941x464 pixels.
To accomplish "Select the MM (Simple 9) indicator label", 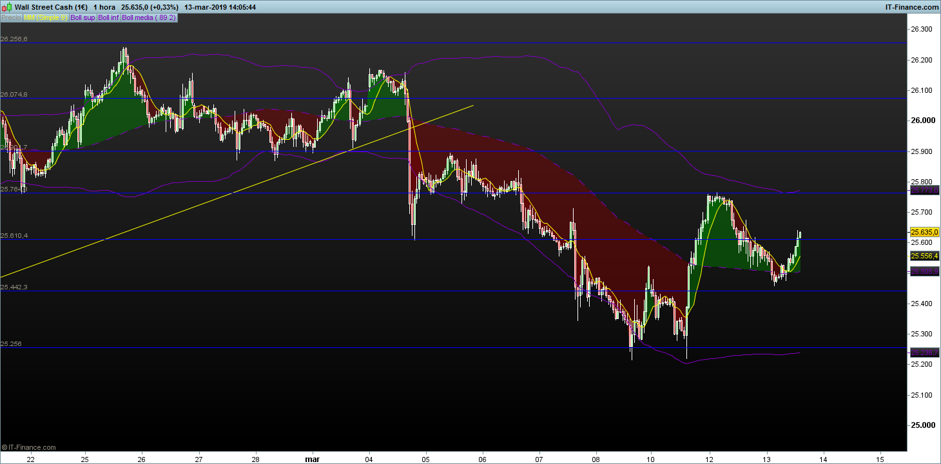I will (45, 18).
